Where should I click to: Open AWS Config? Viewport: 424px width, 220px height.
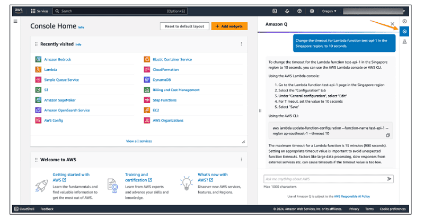54,121
